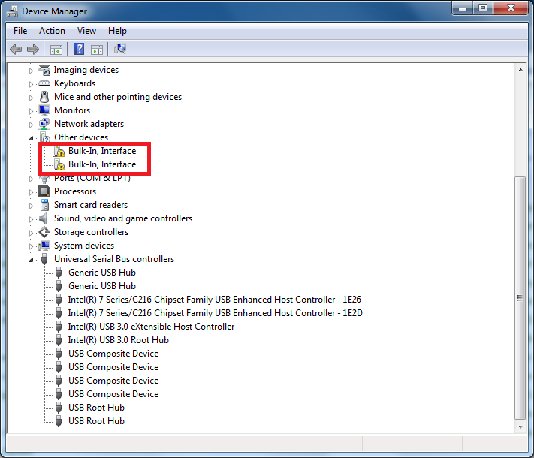The image size is (534, 458).
Task: Expand the Storage controllers node
Action: coord(31,233)
